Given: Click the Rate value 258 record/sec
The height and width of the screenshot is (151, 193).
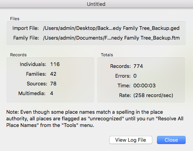Looking at the screenshot, I should (x=153, y=95).
